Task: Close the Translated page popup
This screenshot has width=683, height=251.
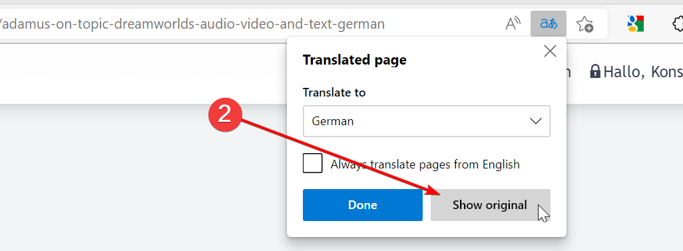Action: [x=550, y=51]
